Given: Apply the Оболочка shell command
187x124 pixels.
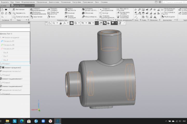Looking at the screenshot, I should [x=88, y=13].
